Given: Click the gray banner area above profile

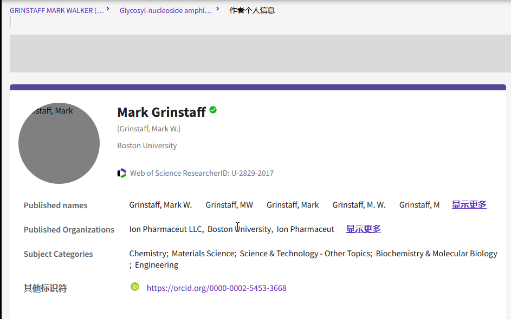Looking at the screenshot, I should [260, 54].
